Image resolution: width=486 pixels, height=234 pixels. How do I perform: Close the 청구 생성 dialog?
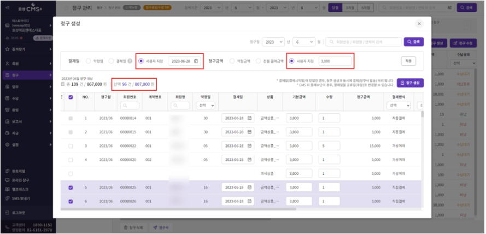(x=419, y=24)
